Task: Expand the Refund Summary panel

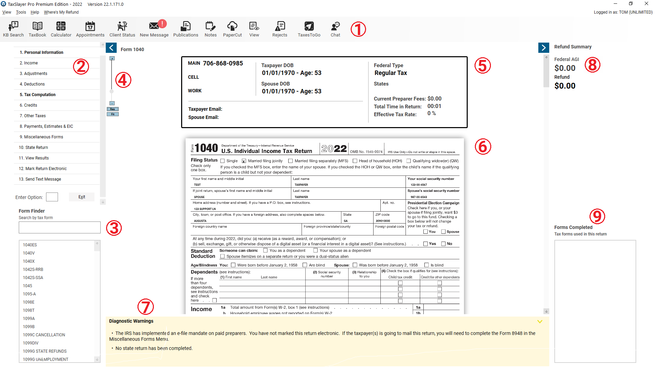Action: [543, 48]
